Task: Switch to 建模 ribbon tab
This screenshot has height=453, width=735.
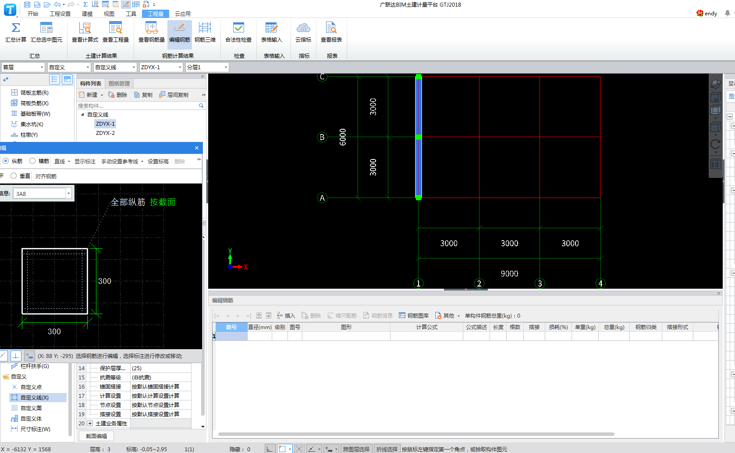Action: click(87, 14)
